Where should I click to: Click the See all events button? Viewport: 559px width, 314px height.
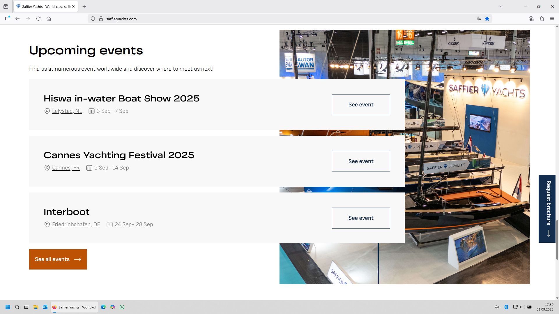(58, 259)
